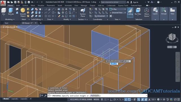Click the Customization hamburger icon in status bar

coord(178,99)
